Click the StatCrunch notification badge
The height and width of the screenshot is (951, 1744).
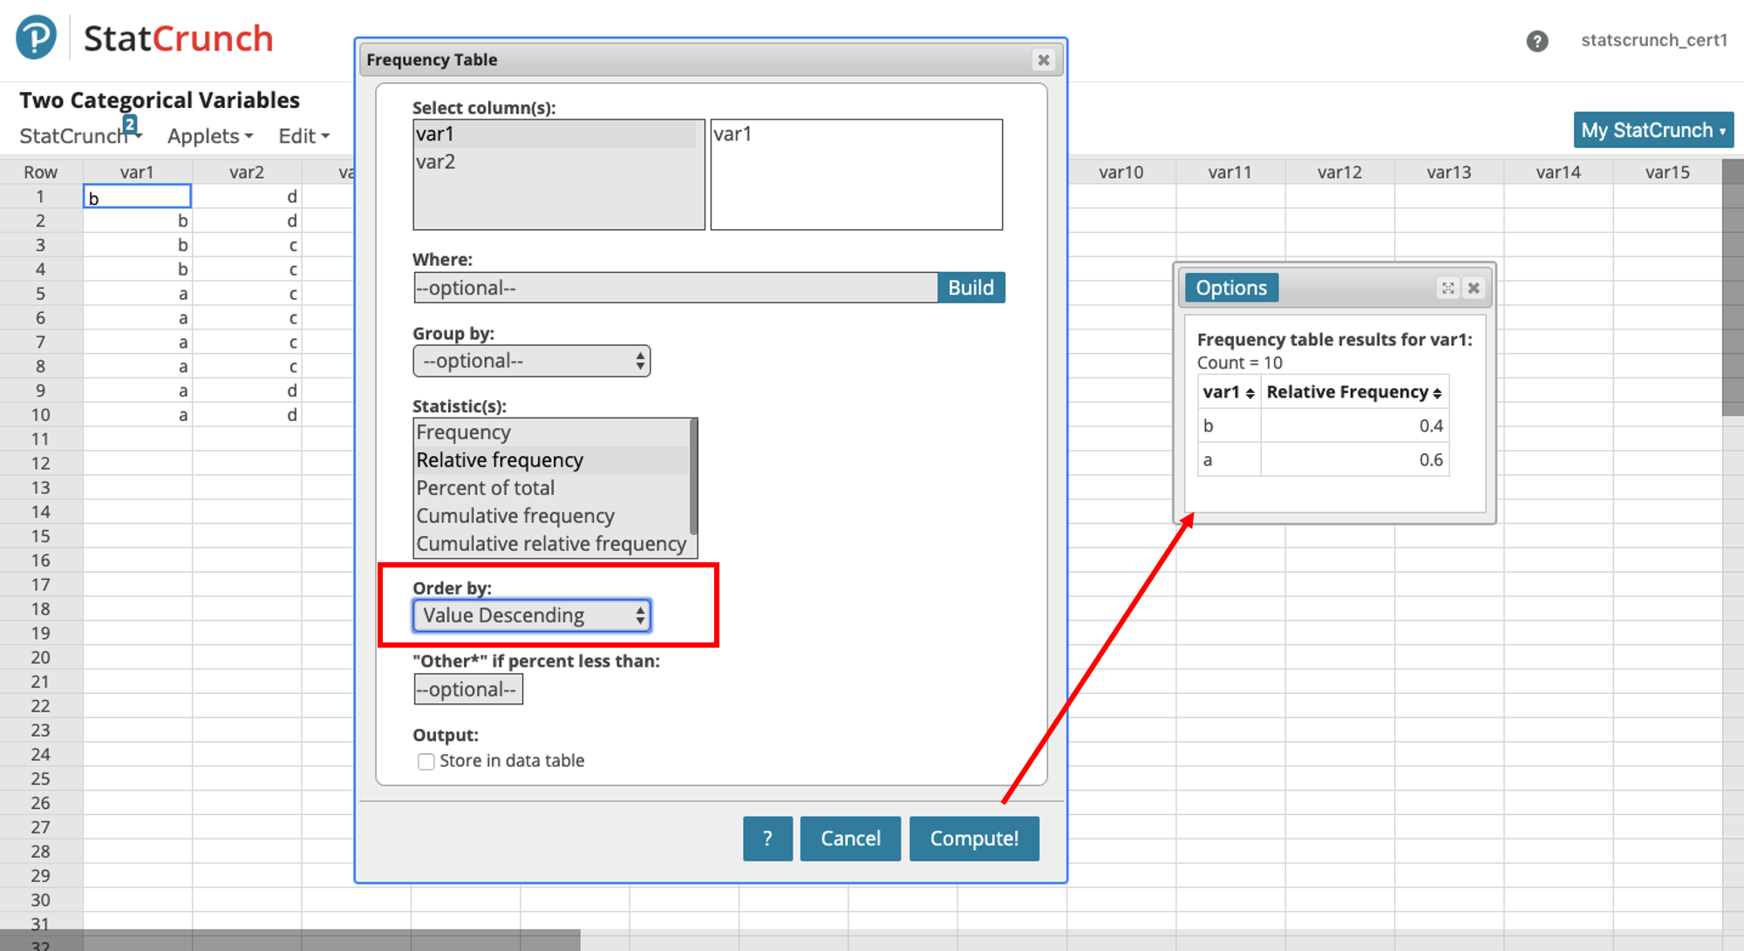[130, 124]
